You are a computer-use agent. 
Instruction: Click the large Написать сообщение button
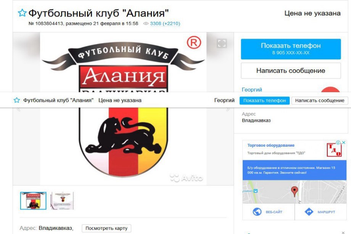click(x=291, y=71)
